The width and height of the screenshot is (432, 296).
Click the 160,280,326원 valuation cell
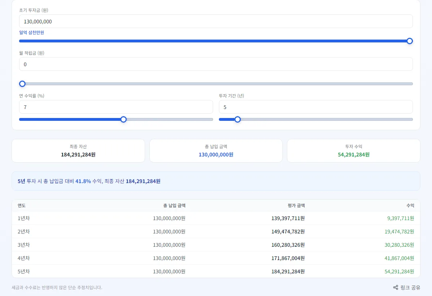tap(288, 245)
